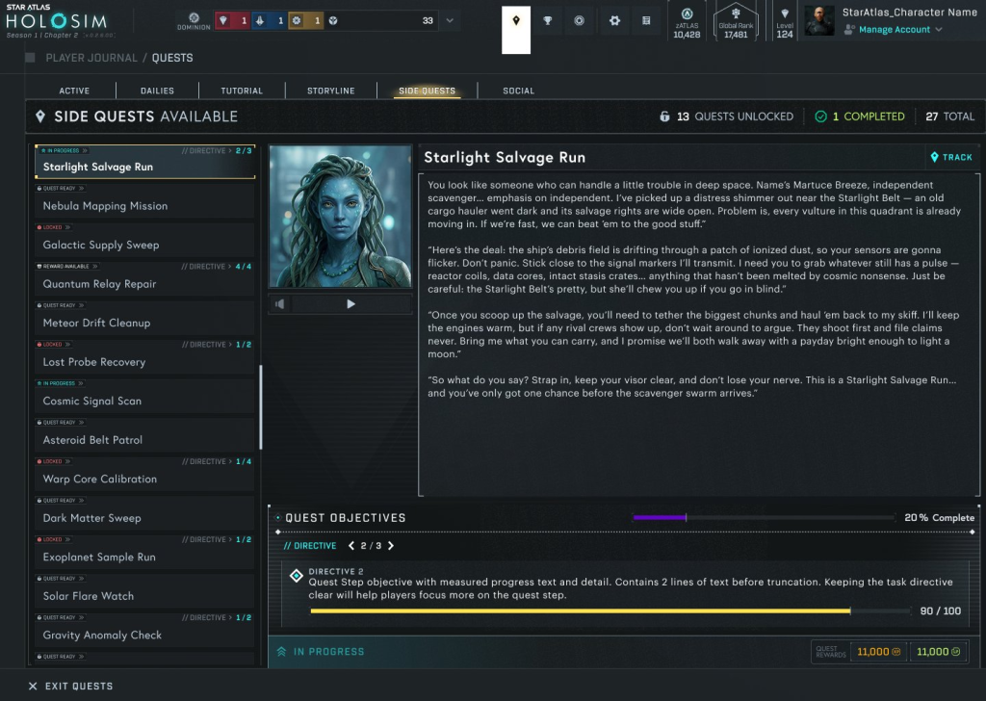Open the trophy achievements panel
Image resolution: width=986 pixels, height=701 pixels.
(548, 21)
